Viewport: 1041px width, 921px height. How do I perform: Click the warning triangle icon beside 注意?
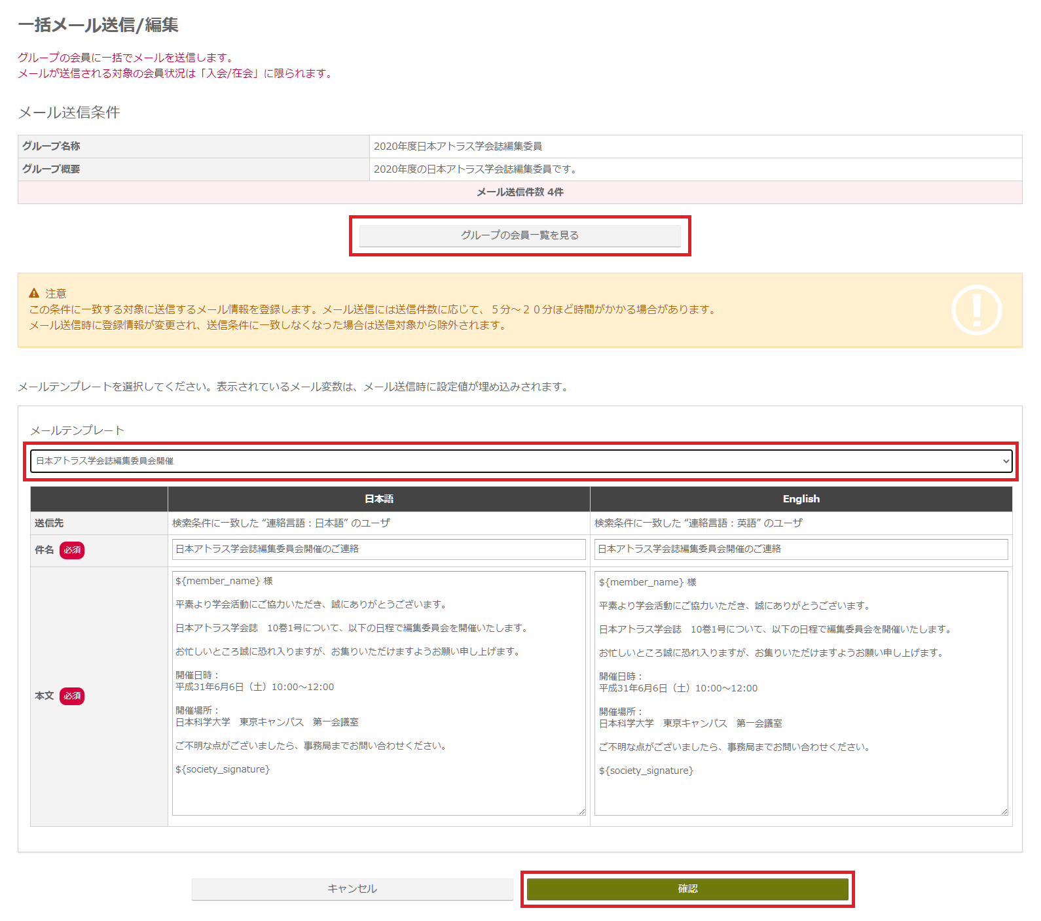pos(34,293)
